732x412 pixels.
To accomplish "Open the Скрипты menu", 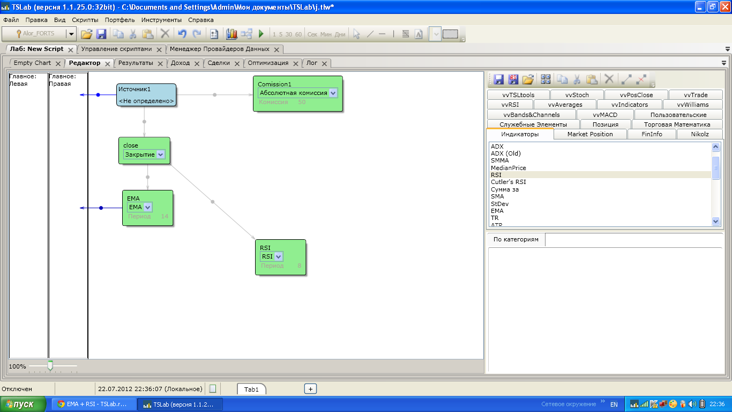I will [85, 20].
